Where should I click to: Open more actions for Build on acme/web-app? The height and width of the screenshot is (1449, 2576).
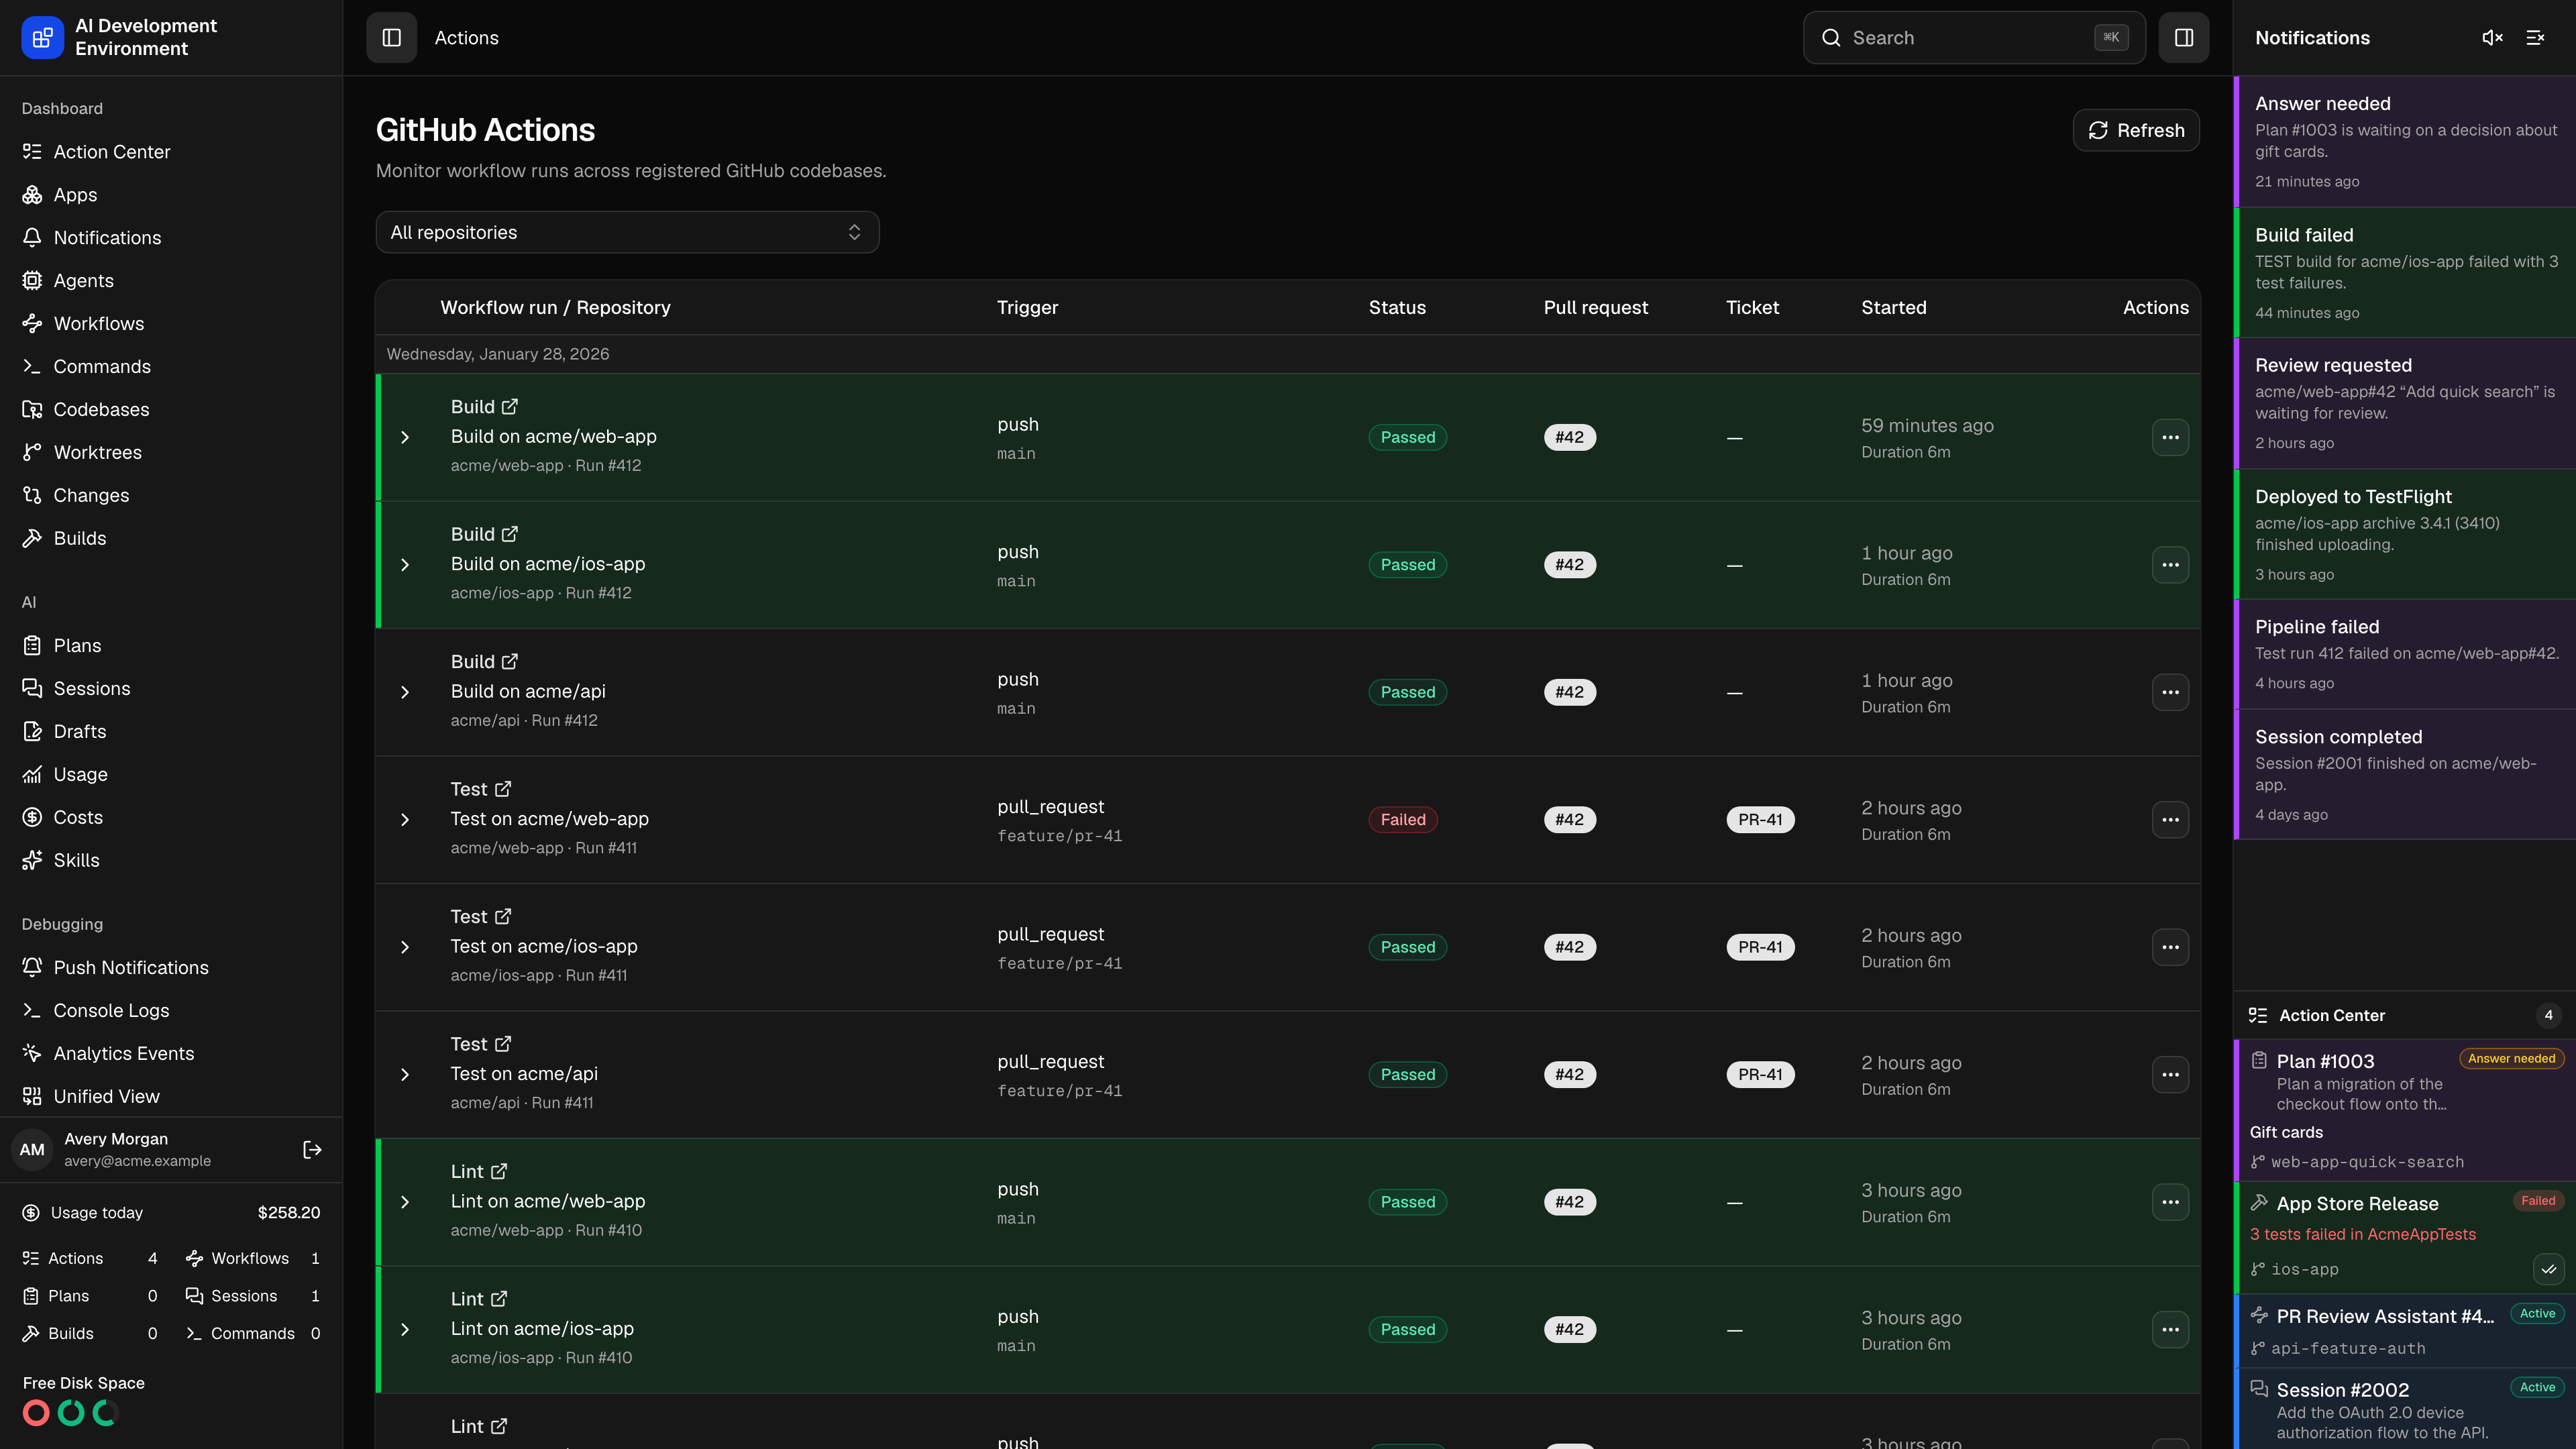click(x=2170, y=437)
